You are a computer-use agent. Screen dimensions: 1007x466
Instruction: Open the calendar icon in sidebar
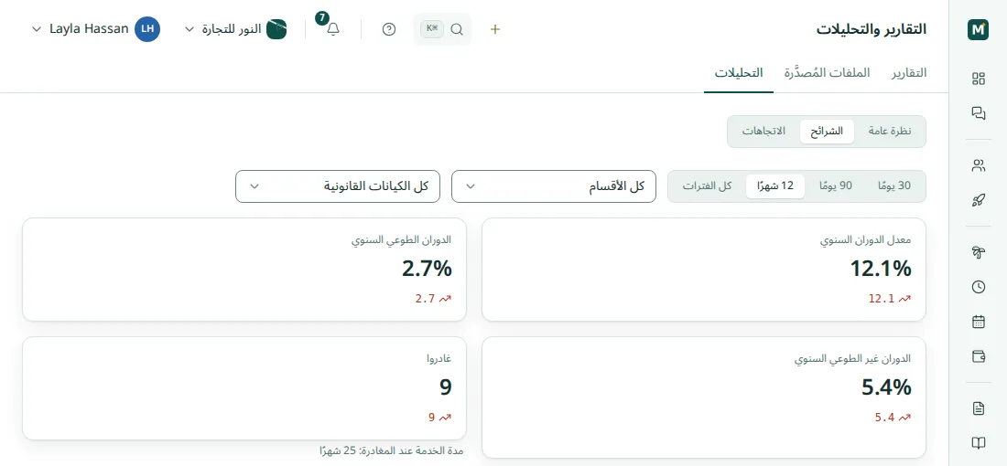point(978,322)
